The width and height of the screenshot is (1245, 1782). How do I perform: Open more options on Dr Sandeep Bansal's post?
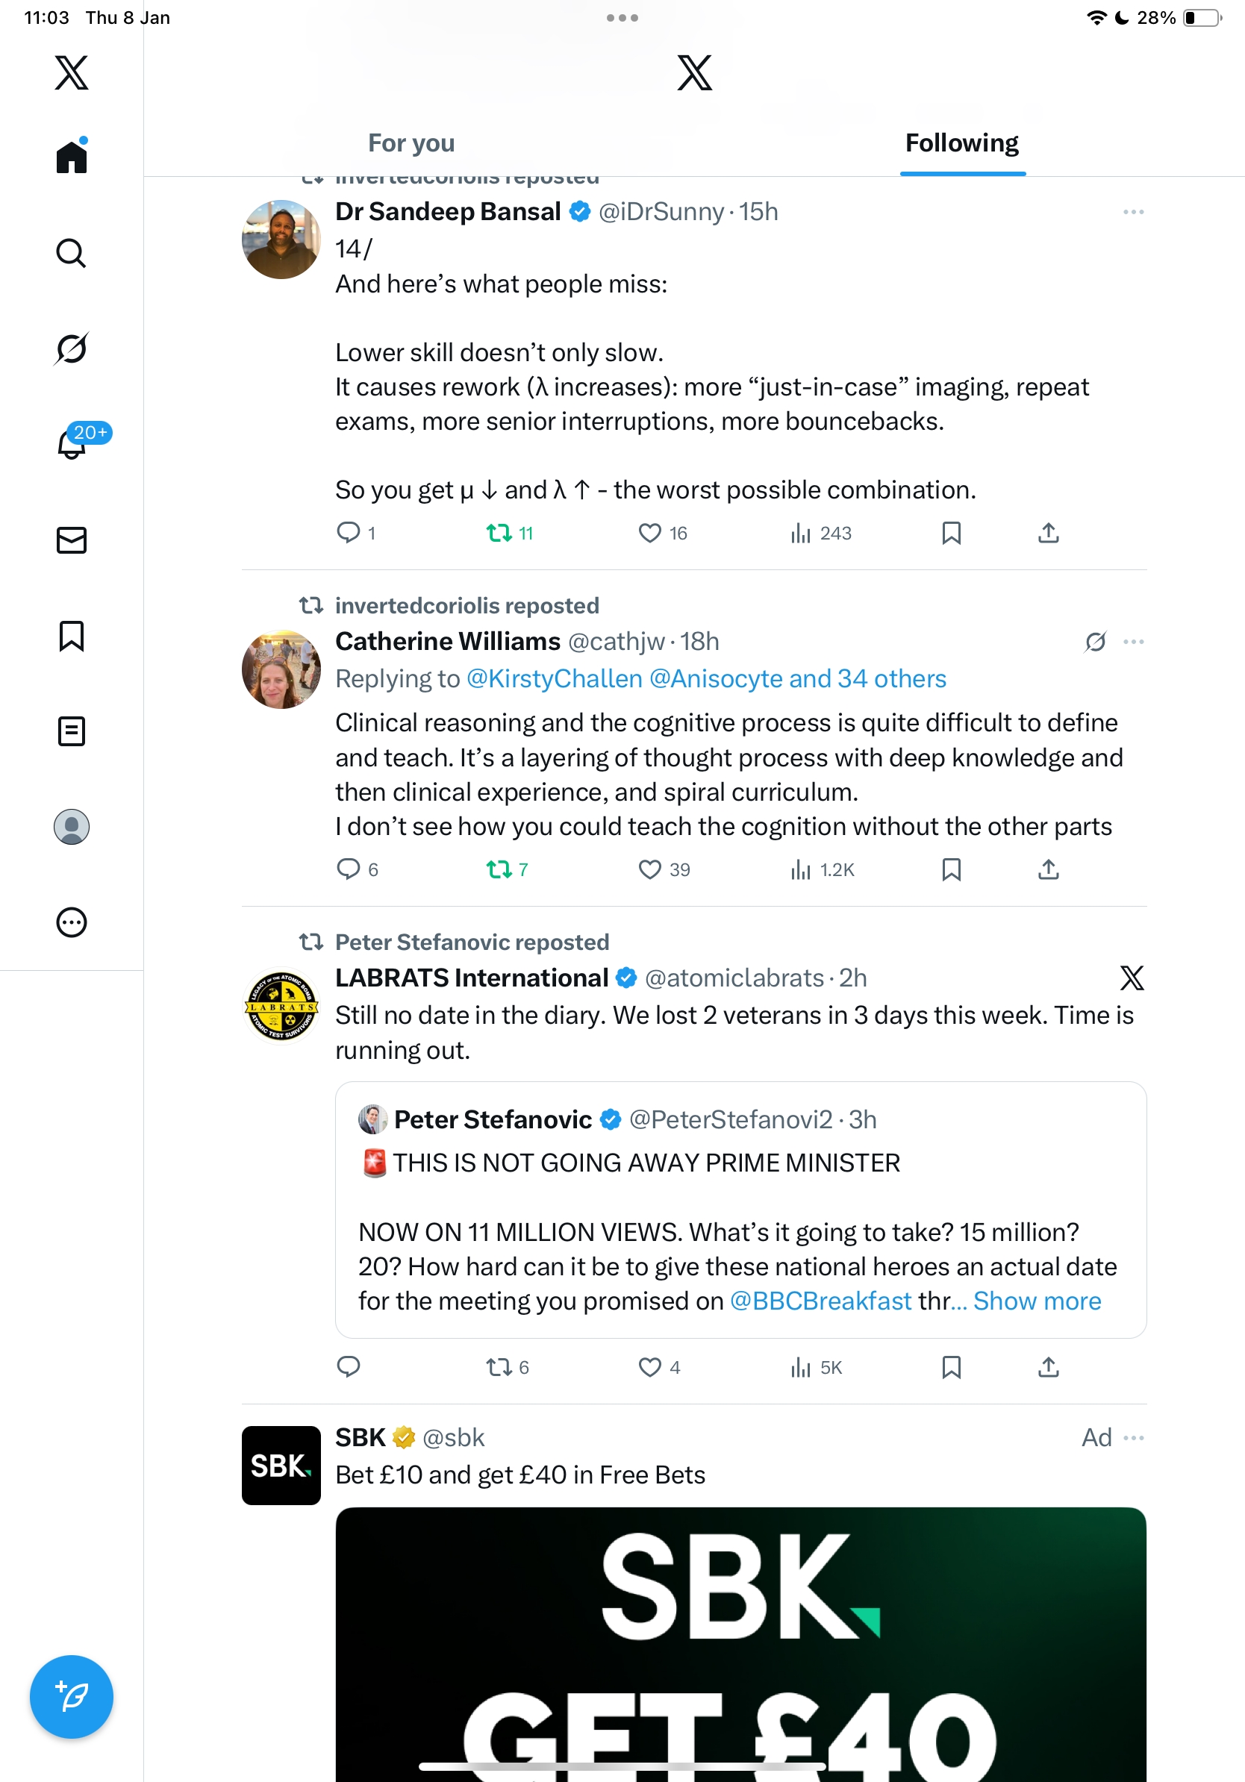(x=1133, y=212)
